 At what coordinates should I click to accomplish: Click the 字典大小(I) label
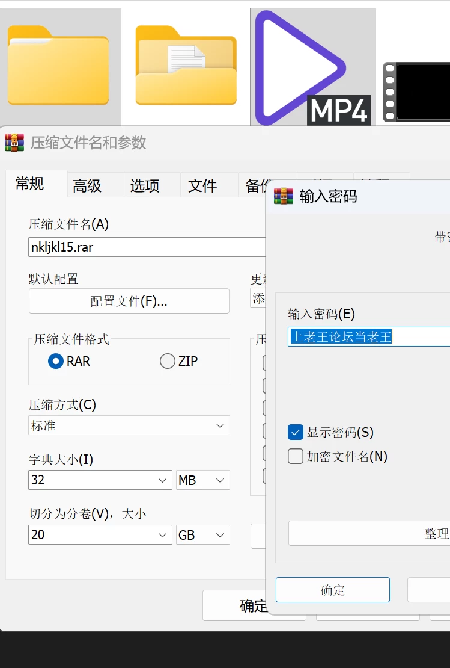(61, 459)
